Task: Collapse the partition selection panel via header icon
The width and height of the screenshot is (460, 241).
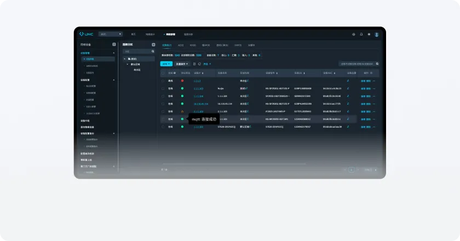Action: tap(153, 44)
